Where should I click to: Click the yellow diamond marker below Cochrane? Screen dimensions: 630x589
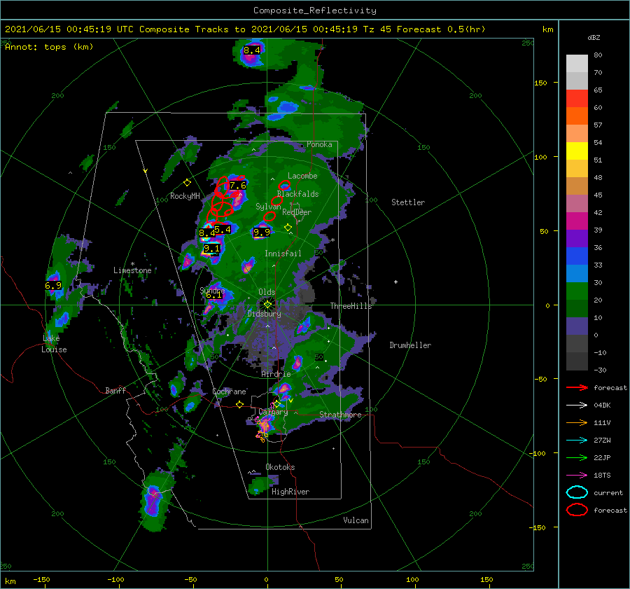239,405
